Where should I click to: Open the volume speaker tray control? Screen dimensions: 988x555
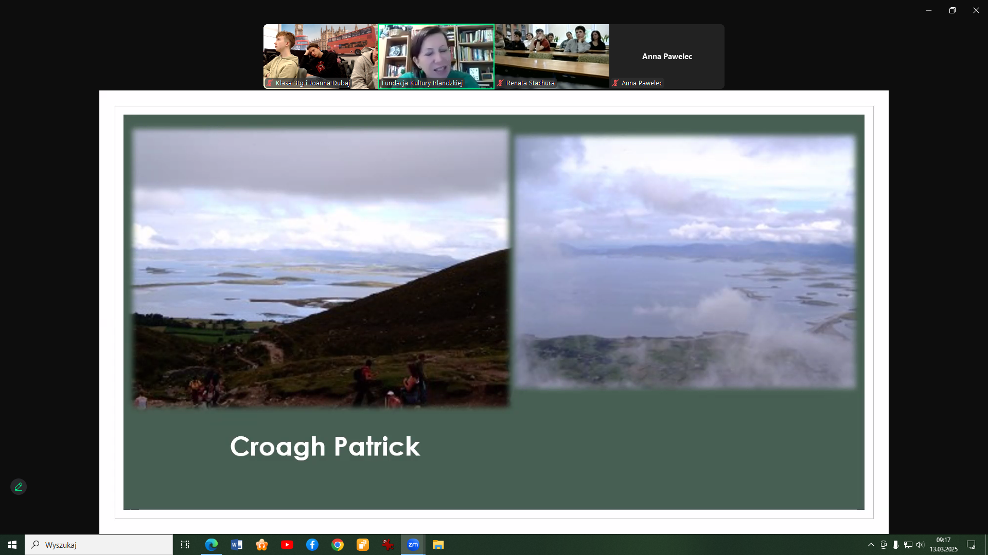920,545
